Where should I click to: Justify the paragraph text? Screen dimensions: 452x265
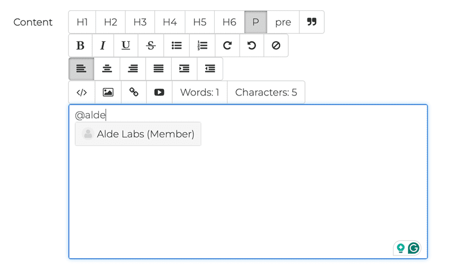coord(159,69)
